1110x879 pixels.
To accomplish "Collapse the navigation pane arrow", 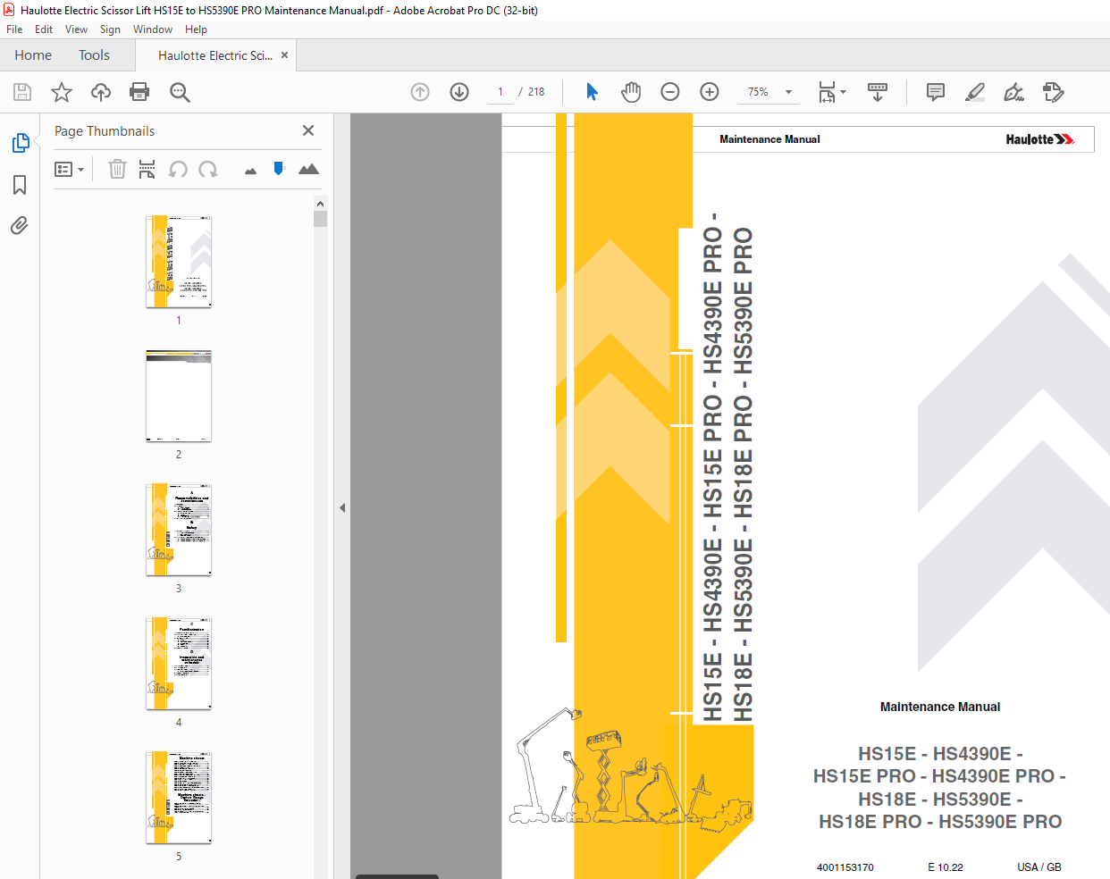I will point(342,507).
